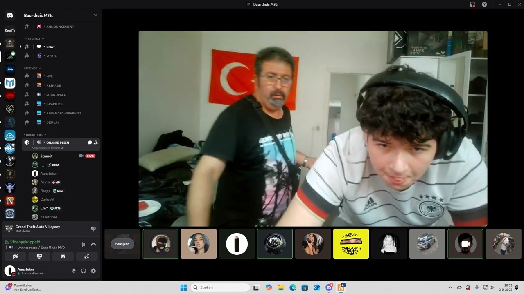Open noise suppression voice settings
The image size is (524, 294).
[84, 245]
